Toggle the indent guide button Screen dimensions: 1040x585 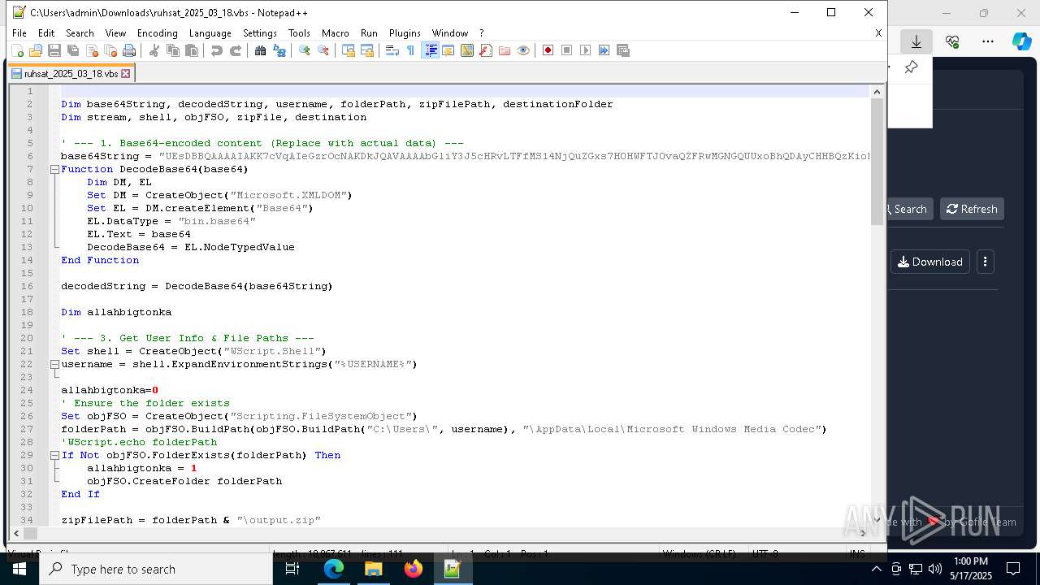coord(431,50)
